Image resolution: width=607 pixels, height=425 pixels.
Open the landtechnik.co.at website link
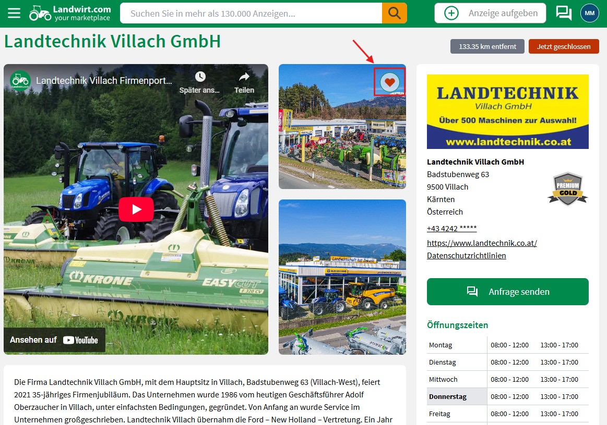(482, 243)
